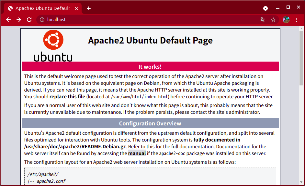Click /usr/share/doc/apache2/README.Debian.gz text

tap(75, 147)
